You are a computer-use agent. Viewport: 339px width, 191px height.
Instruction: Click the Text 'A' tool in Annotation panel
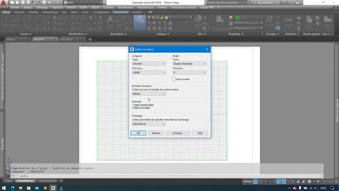click(110, 20)
